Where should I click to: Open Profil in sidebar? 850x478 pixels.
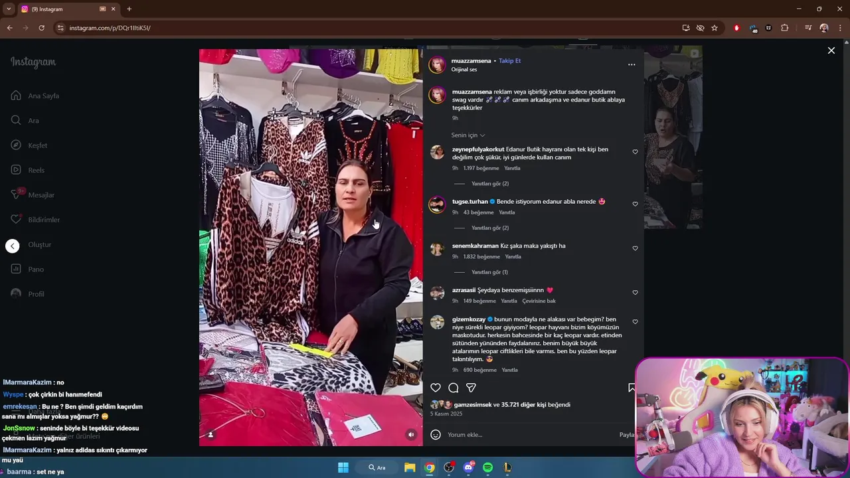pyautogui.click(x=28, y=293)
